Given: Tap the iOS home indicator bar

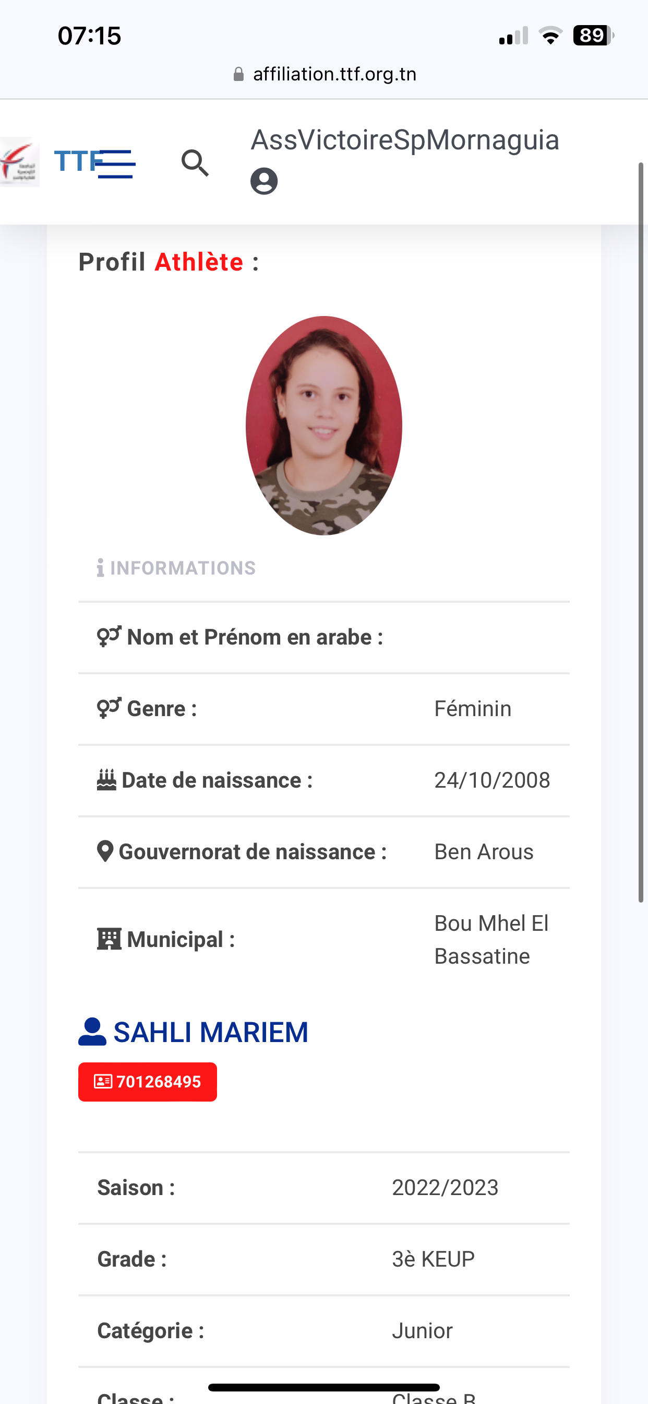Looking at the screenshot, I should point(324,1387).
